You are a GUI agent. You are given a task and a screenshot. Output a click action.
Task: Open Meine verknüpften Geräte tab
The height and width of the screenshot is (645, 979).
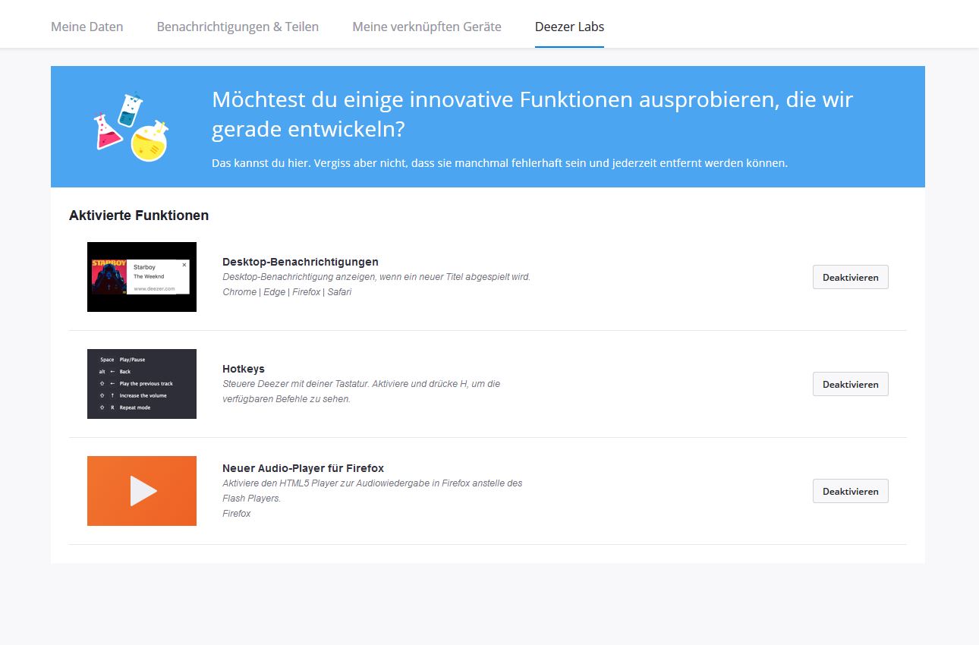tap(427, 27)
